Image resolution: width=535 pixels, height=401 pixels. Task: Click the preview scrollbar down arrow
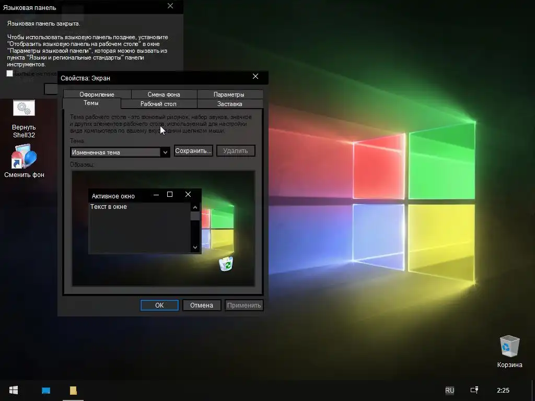coord(195,247)
